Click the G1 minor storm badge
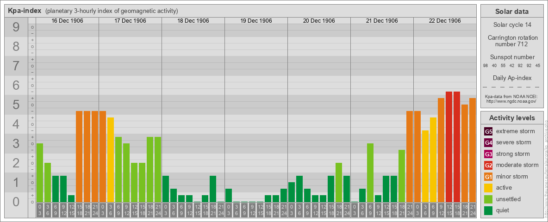This screenshot has height=222, width=548. tap(488, 177)
